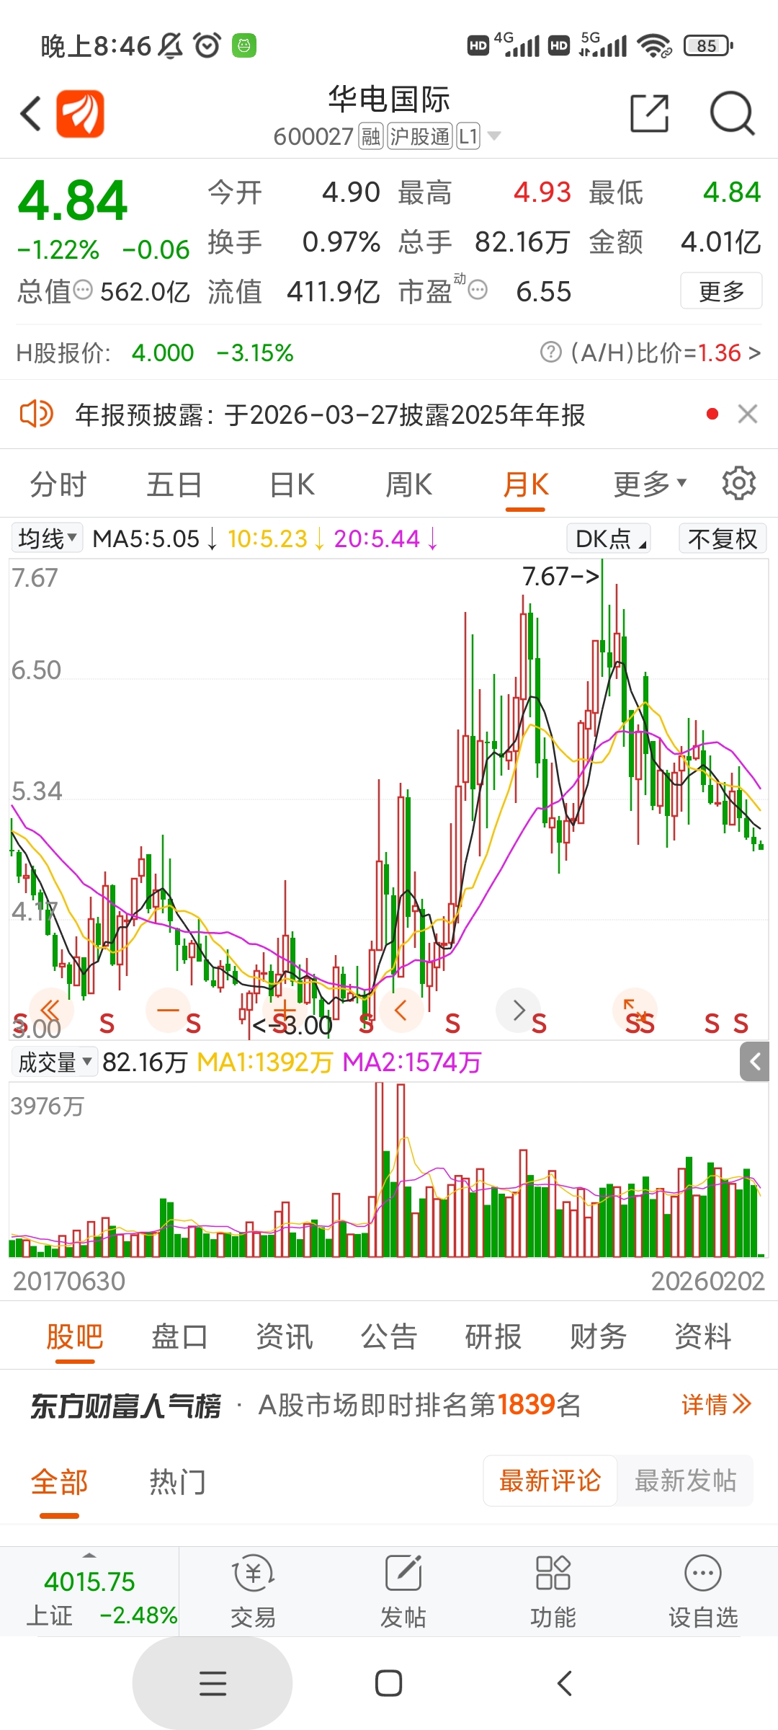Select 全部 posts filter

point(59,1482)
